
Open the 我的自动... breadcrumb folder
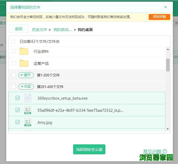pos(62,30)
